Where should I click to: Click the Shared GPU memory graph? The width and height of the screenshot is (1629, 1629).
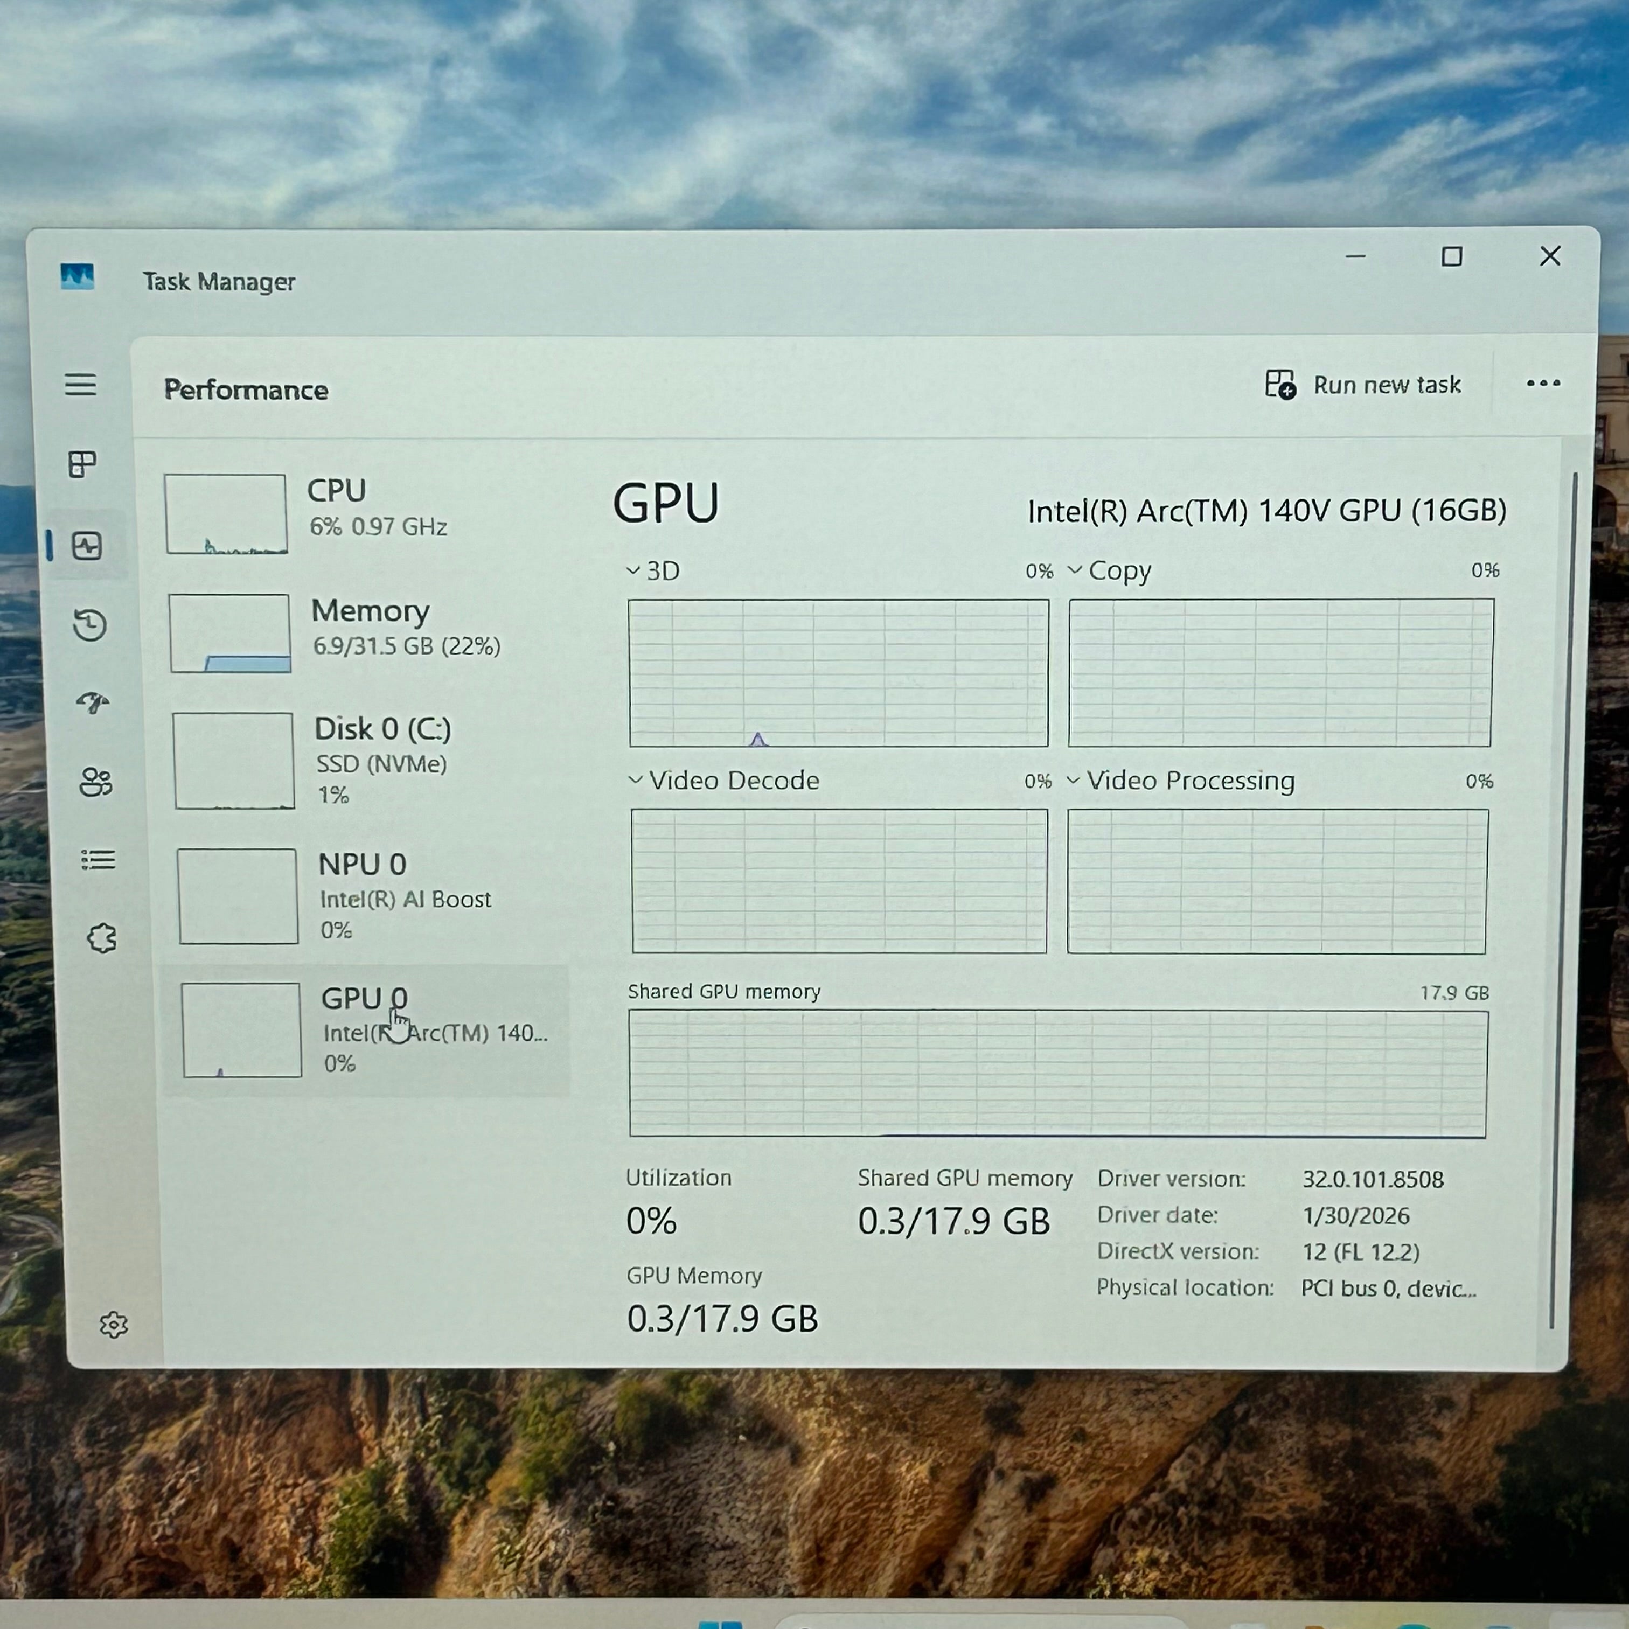click(x=1058, y=1074)
